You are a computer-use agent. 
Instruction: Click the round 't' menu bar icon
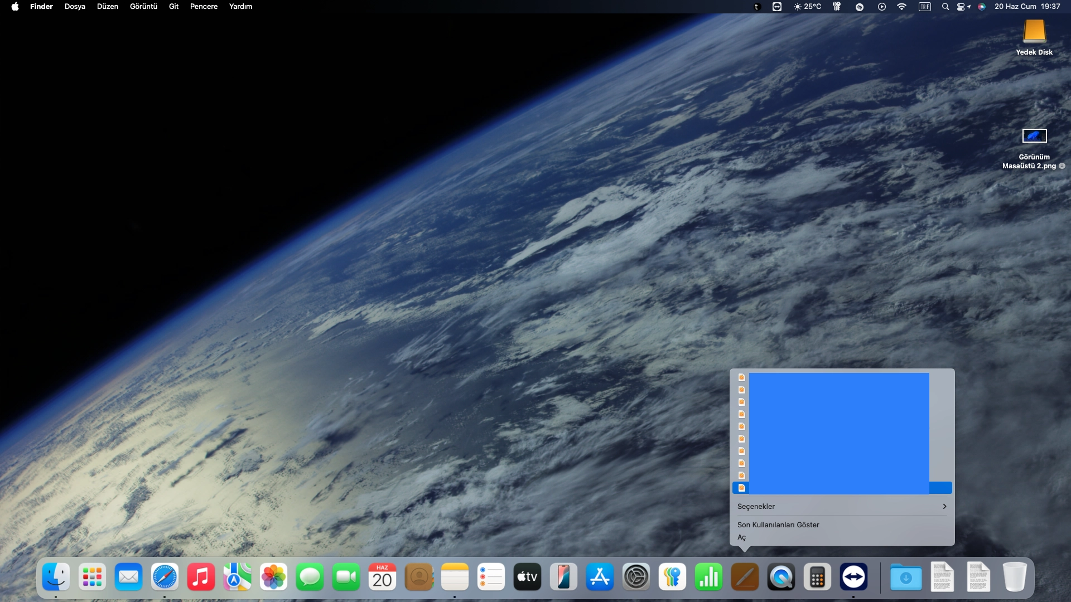pos(757,7)
